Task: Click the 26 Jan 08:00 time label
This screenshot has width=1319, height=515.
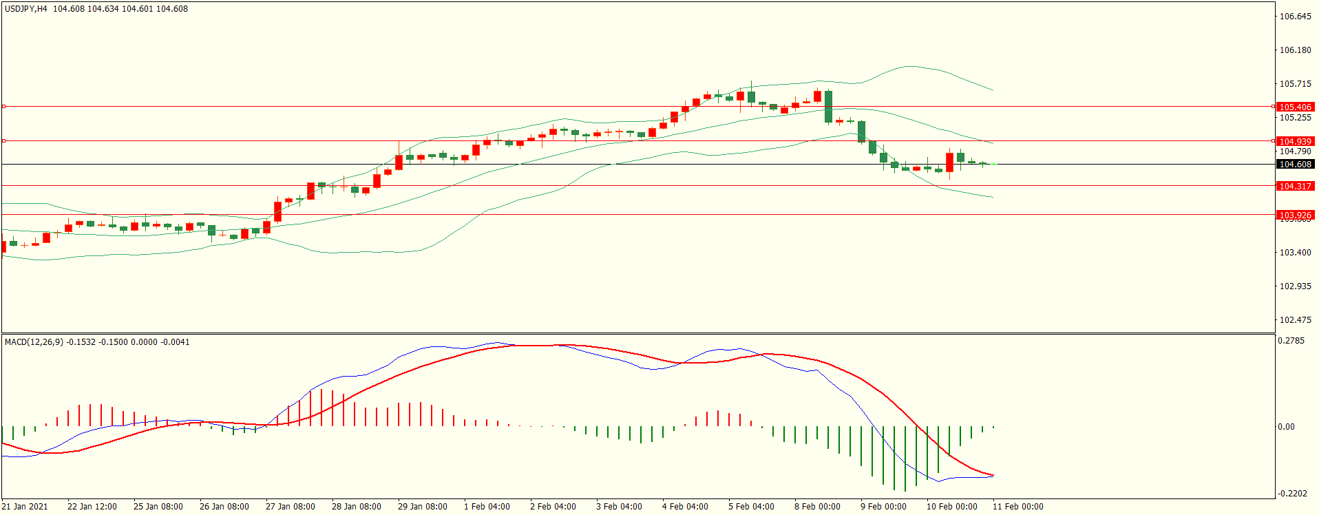Action: (224, 507)
